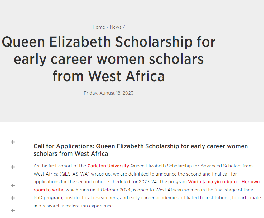Click the third plus icon in the sidebar
This screenshot has height=218, width=264.
[x=13, y=186]
